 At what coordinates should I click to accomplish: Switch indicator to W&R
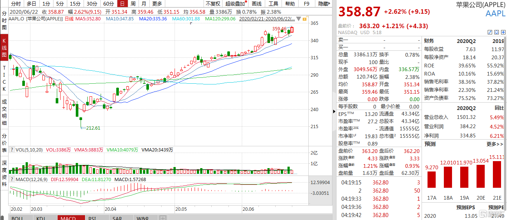click(x=145, y=218)
